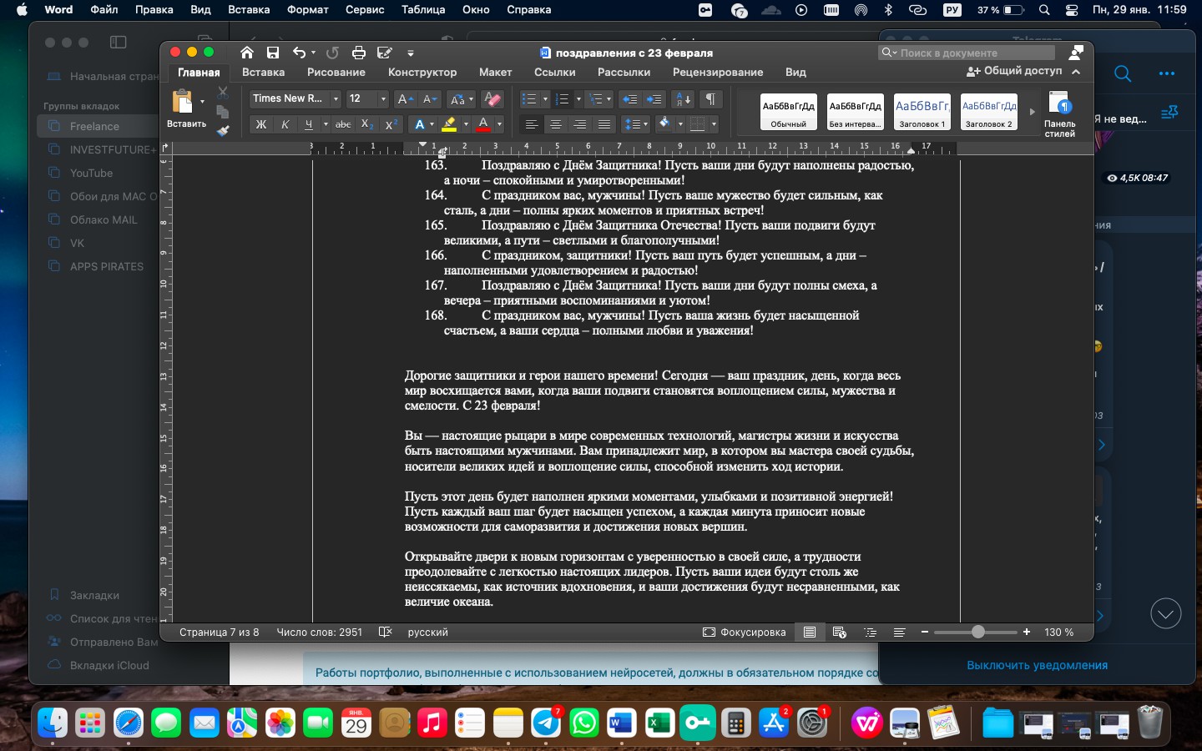The height and width of the screenshot is (751, 1202).
Task: Open WhatsApp from the Dock
Action: click(x=584, y=723)
